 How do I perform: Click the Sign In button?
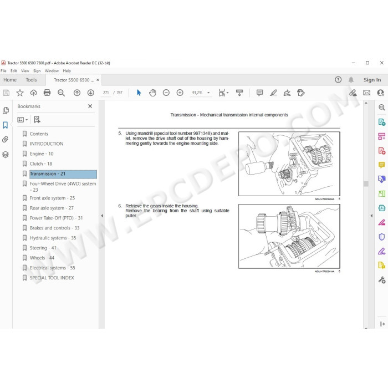pyautogui.click(x=372, y=80)
